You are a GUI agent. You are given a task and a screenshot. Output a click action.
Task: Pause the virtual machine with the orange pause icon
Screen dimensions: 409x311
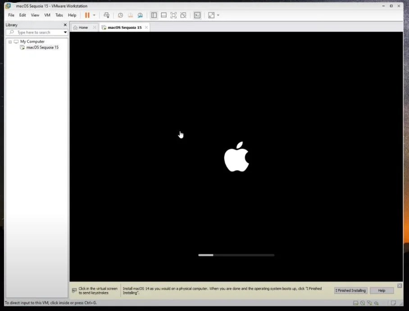pos(87,15)
